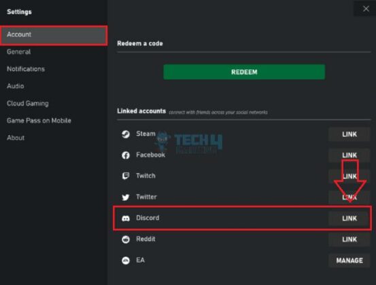Viewport: 376px width, 285px height.
Task: Click the Discord logo icon
Action: (x=126, y=218)
